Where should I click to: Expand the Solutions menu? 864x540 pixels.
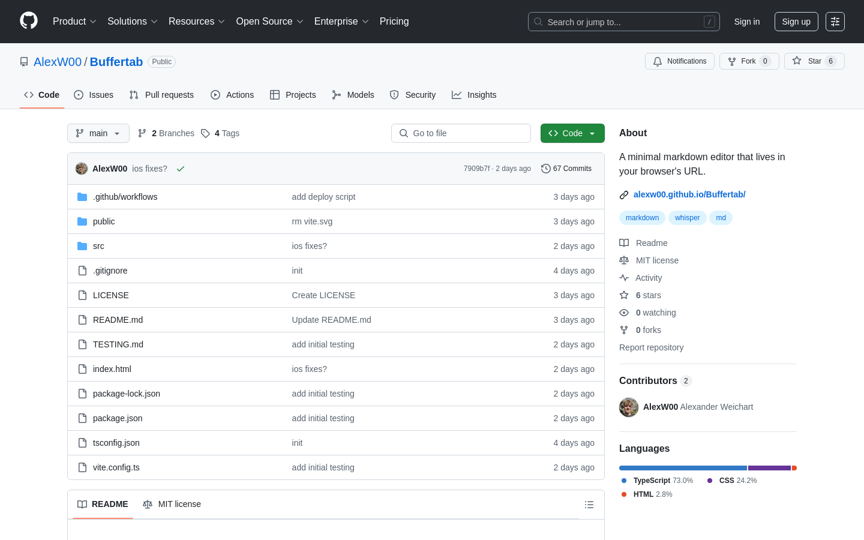[133, 22]
